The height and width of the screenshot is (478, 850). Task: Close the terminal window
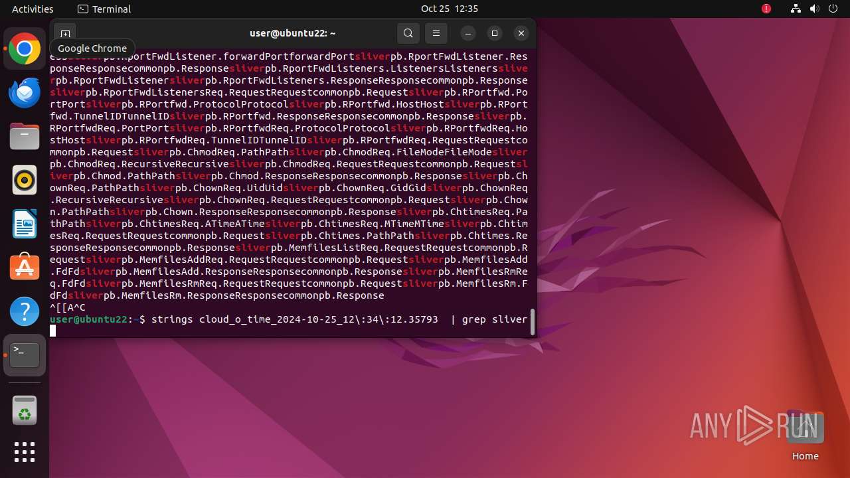521,33
